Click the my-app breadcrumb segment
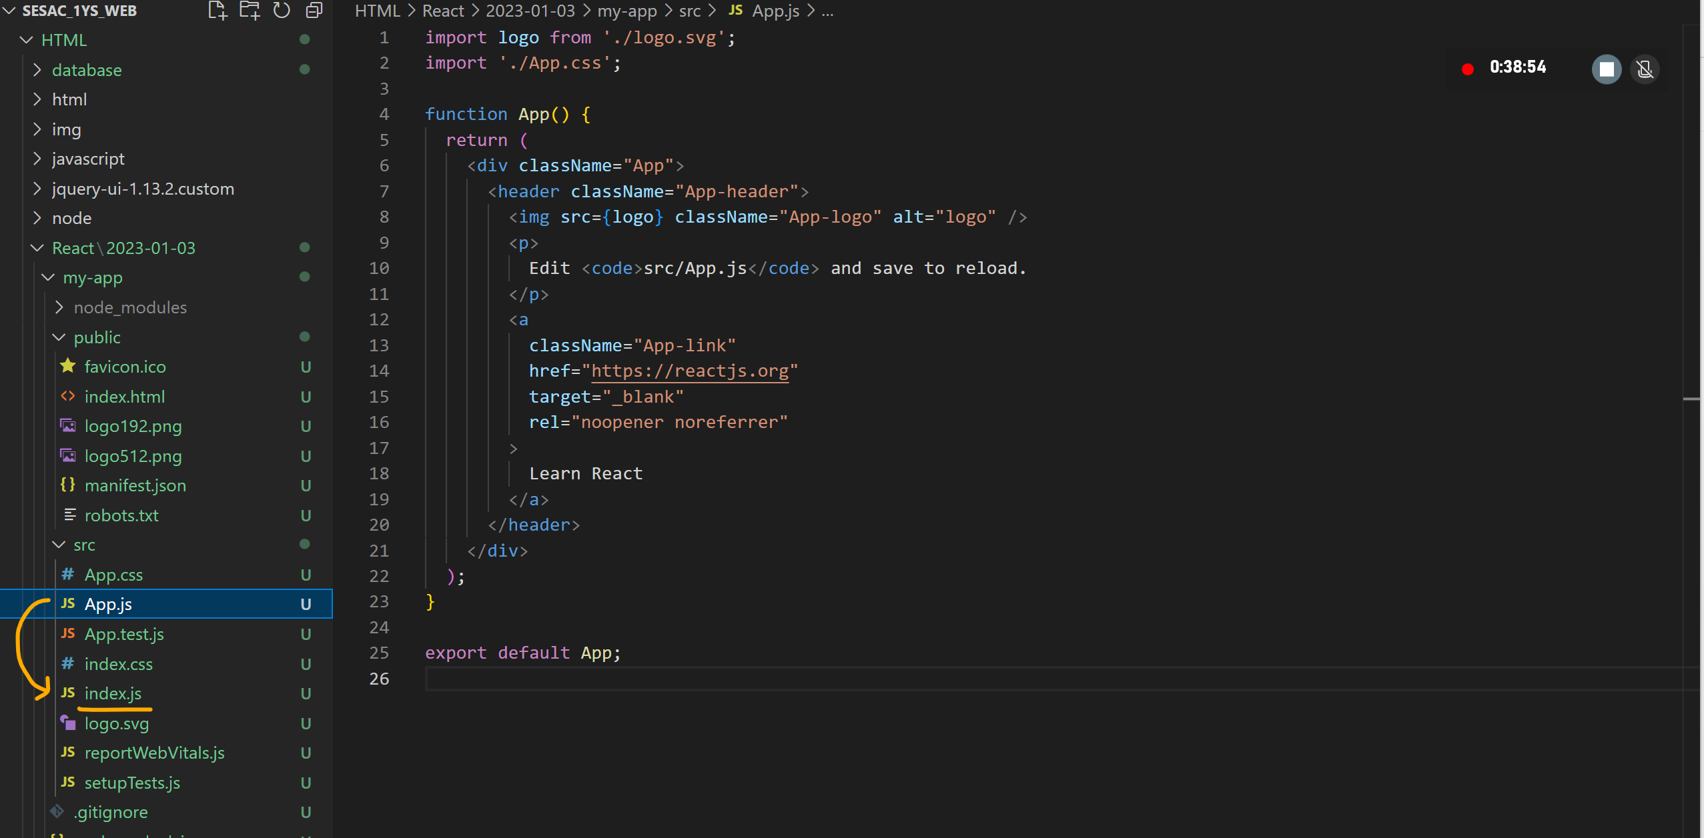Screen dimensions: 1704x838 pyautogui.click(x=626, y=11)
